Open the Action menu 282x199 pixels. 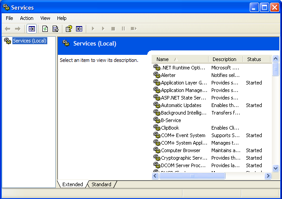(x=27, y=18)
